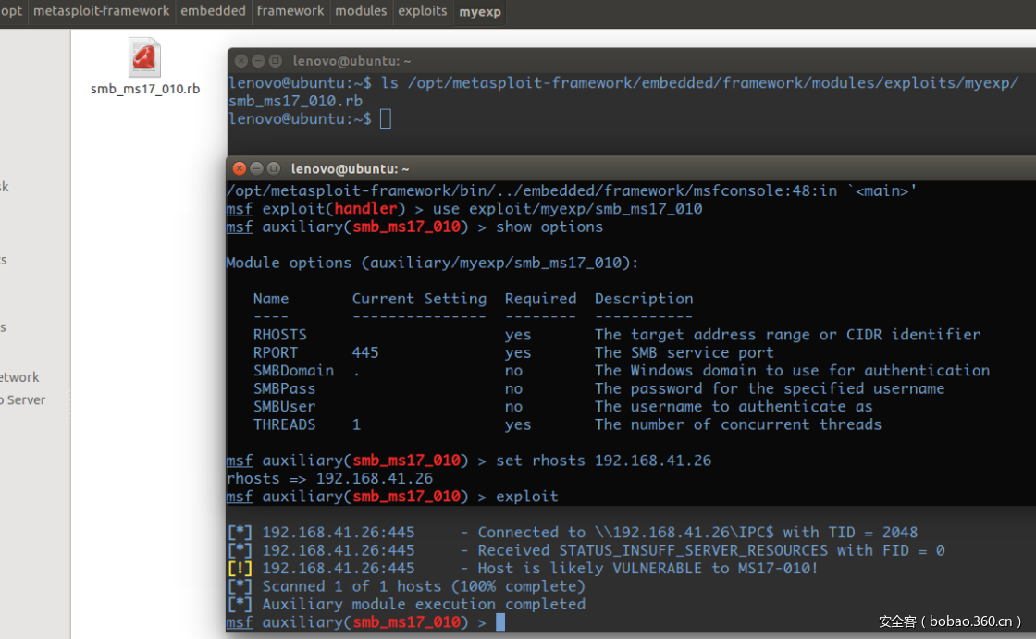Screen dimensions: 1036x639
Task: Maximize the background terminal window
Action: point(275,61)
